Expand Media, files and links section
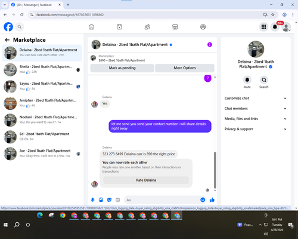The height and width of the screenshot is (239, 298). click(256, 119)
